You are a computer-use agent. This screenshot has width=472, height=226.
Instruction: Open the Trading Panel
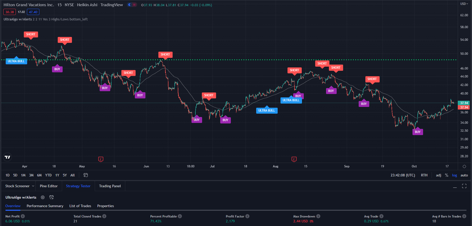point(109,186)
